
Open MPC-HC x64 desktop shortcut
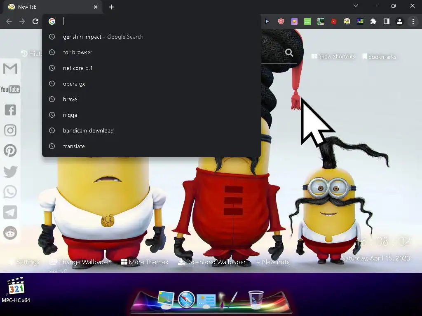click(16, 290)
